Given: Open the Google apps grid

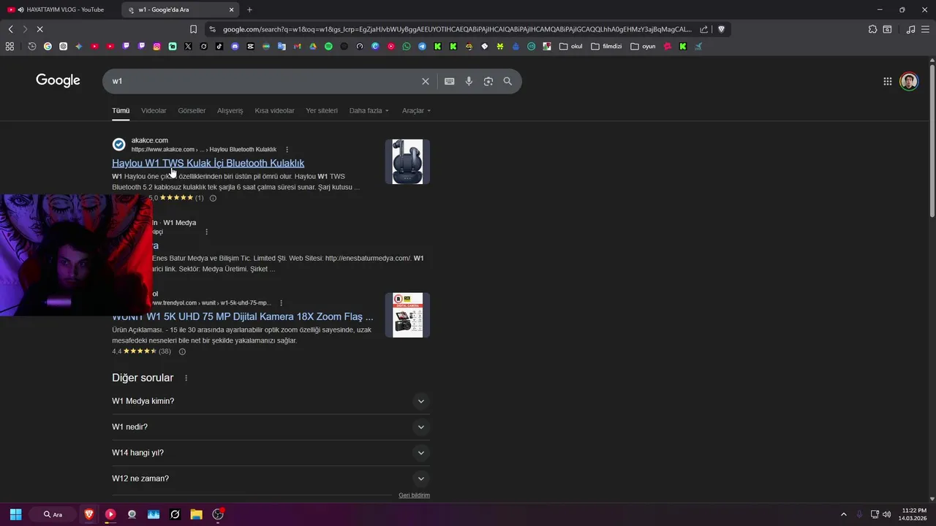Looking at the screenshot, I should tap(887, 81).
